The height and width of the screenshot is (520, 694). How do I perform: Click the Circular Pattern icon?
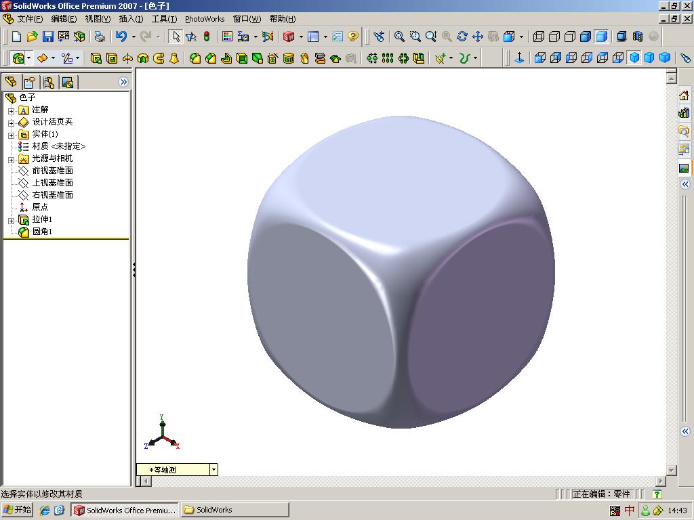click(x=403, y=58)
